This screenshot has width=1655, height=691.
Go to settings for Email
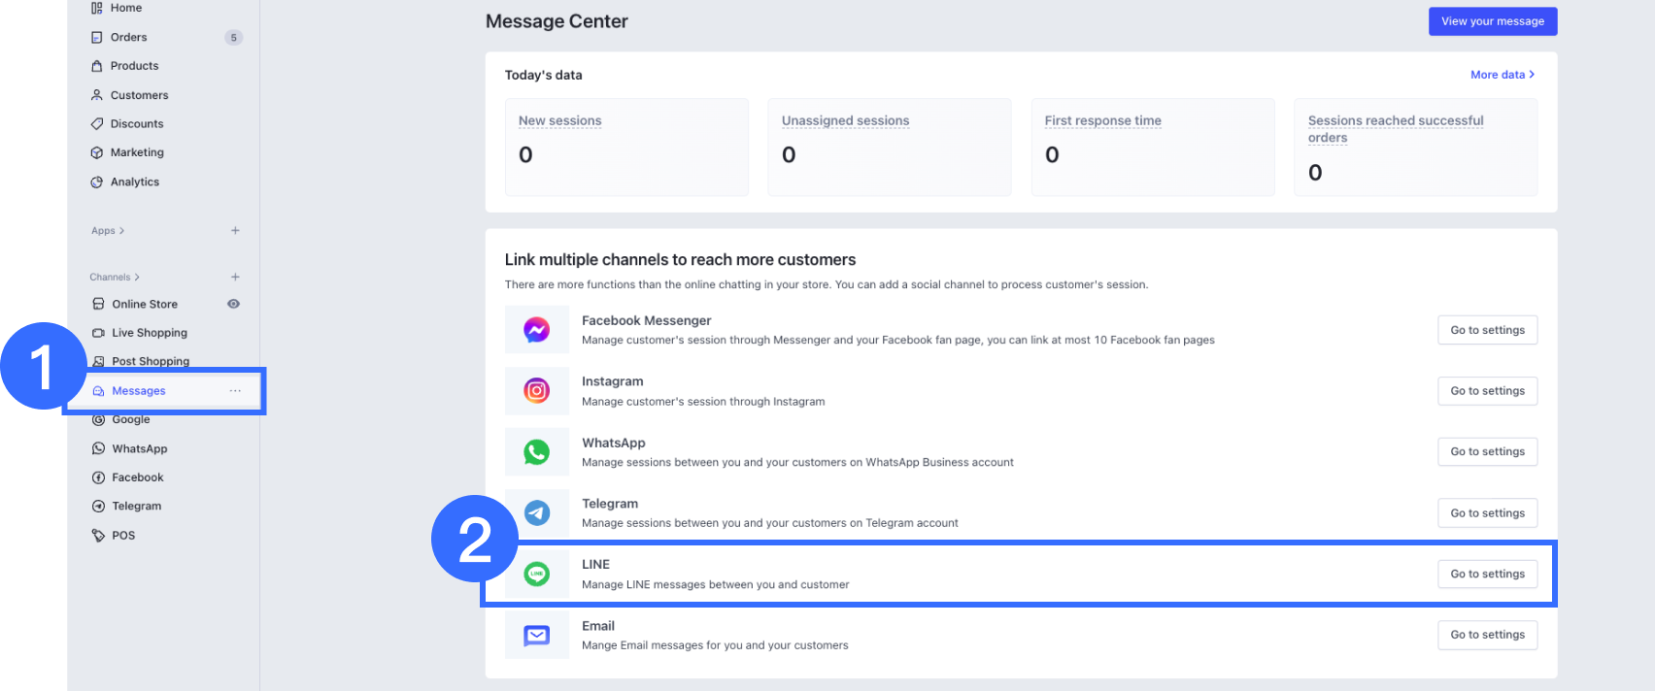click(1487, 635)
